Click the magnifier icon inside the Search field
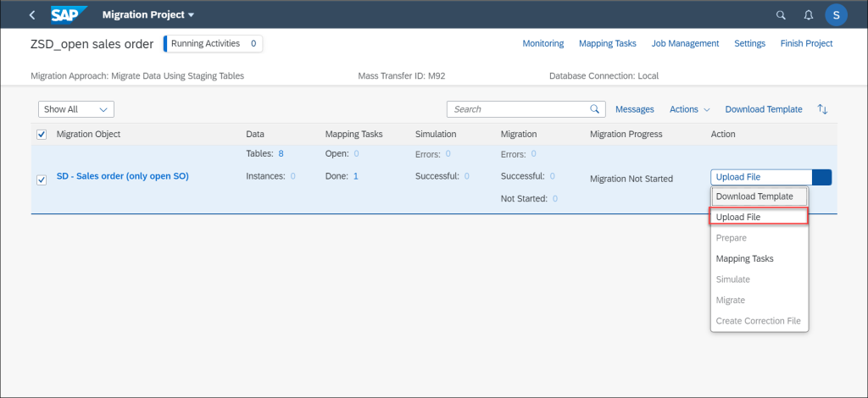Viewport: 868px width, 398px height. coord(594,109)
